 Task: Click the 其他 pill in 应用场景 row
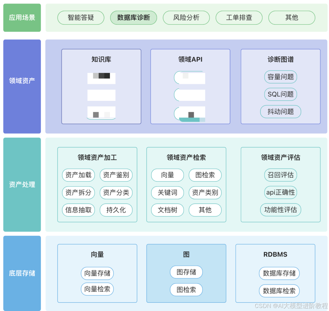click(292, 18)
